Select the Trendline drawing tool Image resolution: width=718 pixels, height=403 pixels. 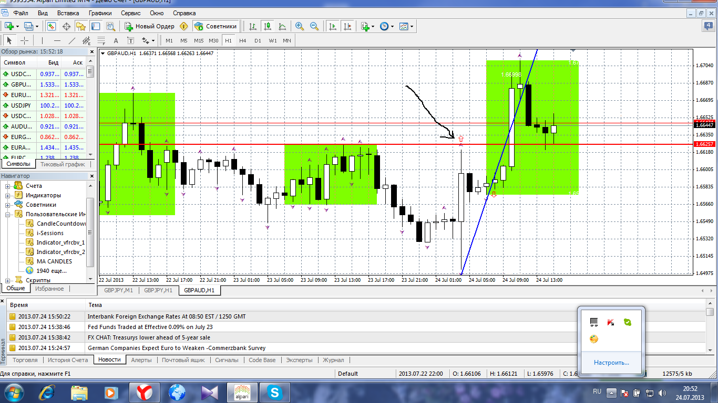click(72, 40)
